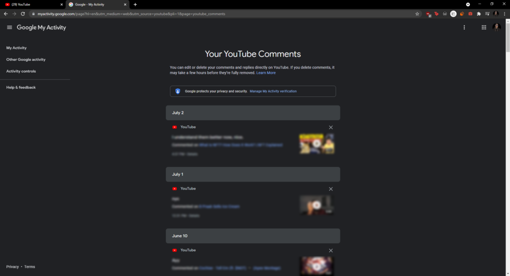
Task: Click the YouTube icon in July 2 entry
Action: pyautogui.click(x=175, y=127)
